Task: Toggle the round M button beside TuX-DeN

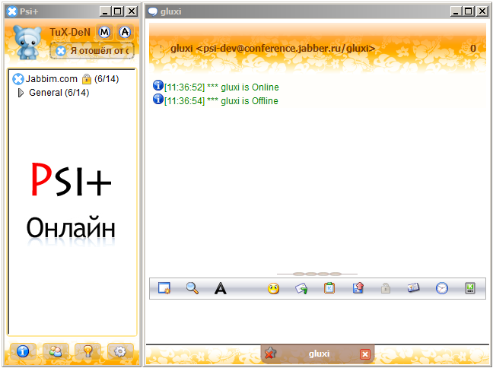Action: [x=104, y=32]
